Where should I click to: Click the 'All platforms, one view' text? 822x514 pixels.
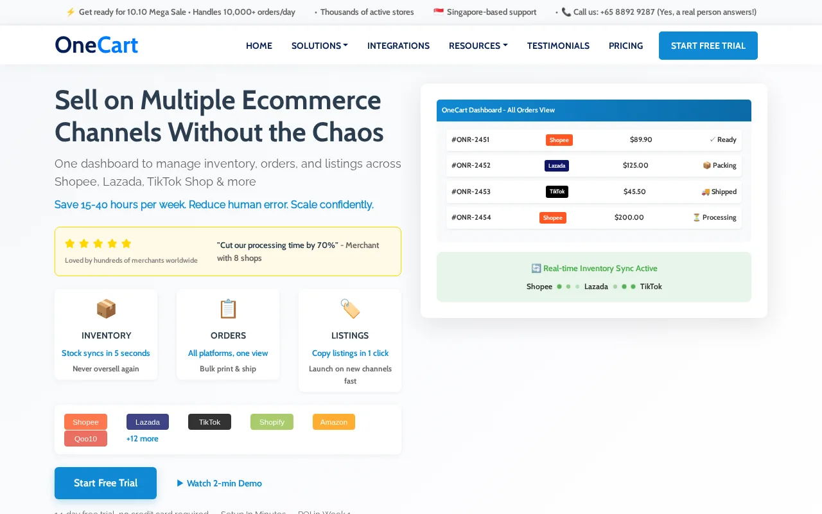tap(228, 353)
